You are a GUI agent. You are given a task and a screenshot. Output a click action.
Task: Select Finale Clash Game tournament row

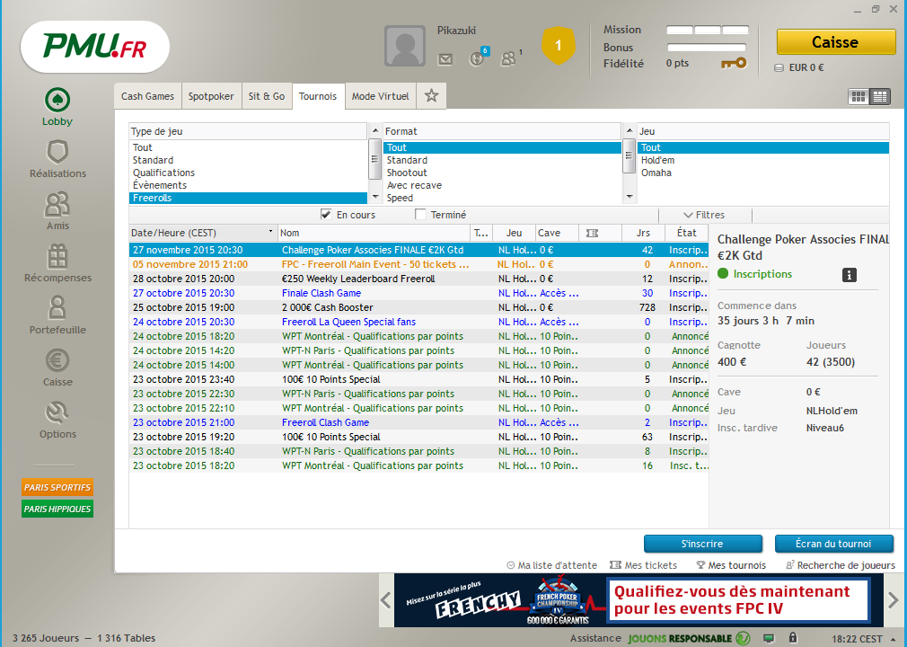[x=418, y=293]
